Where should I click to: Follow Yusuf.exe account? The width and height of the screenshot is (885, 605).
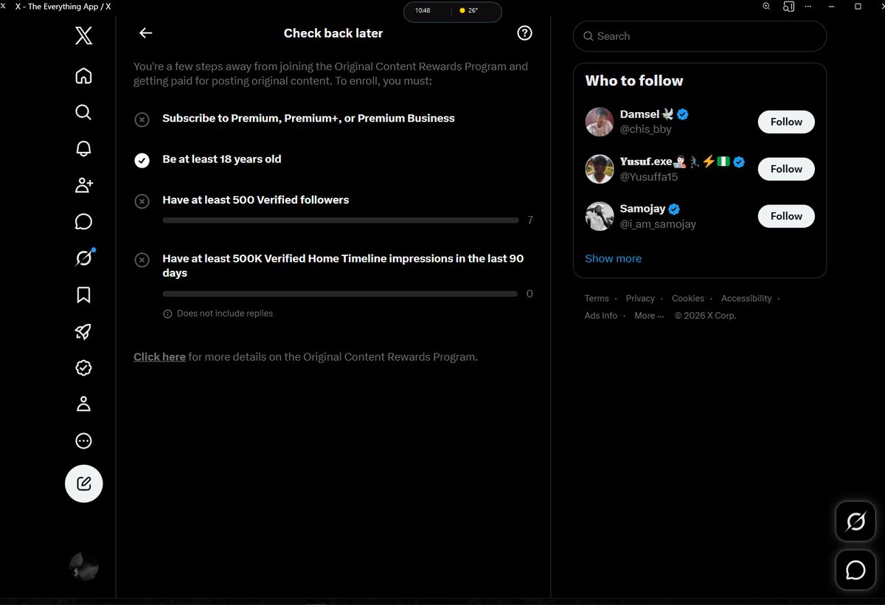(786, 169)
